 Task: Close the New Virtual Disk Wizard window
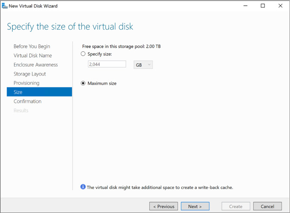click(x=280, y=6)
